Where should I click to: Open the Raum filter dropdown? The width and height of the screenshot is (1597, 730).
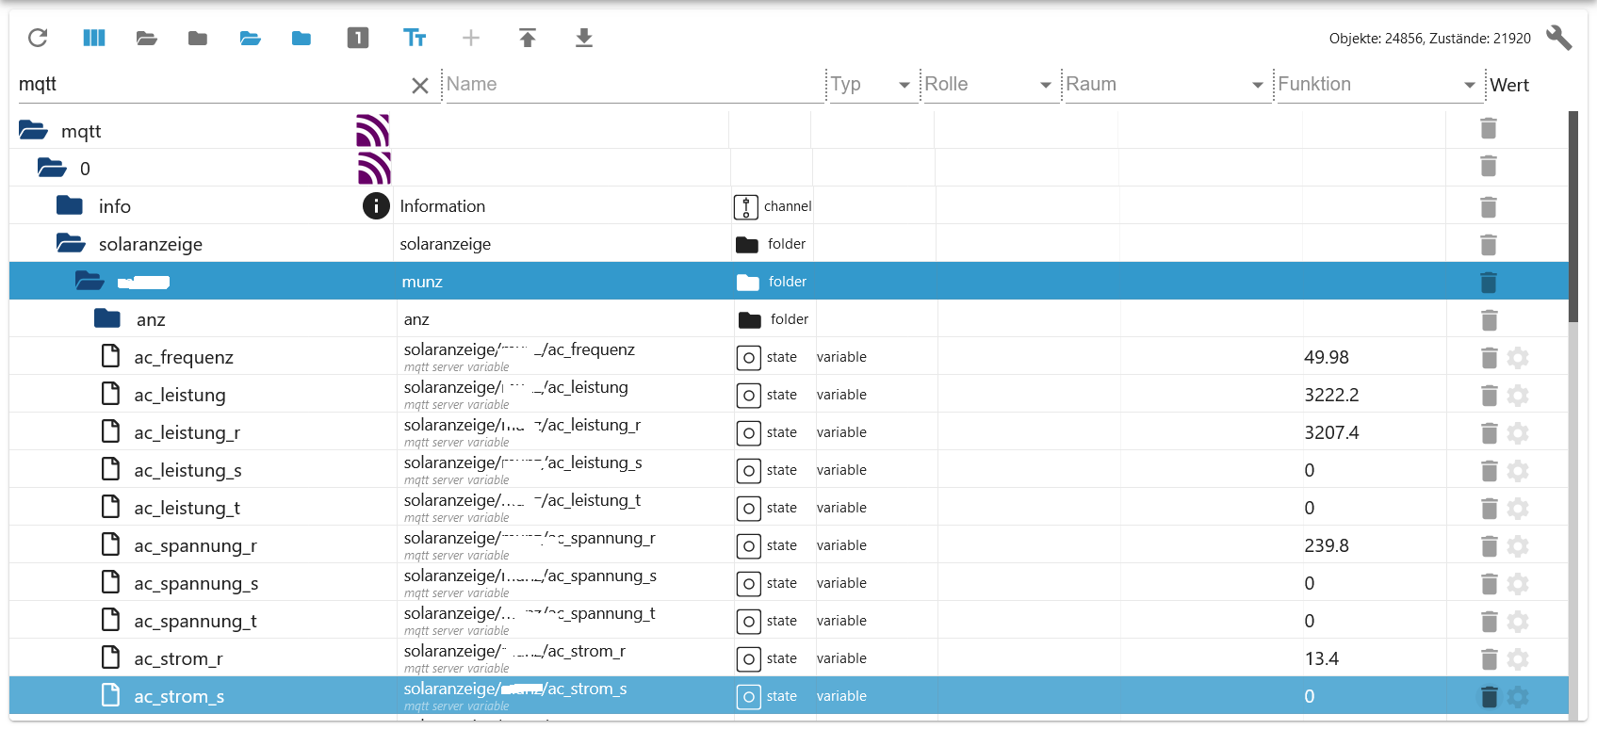click(x=1166, y=84)
